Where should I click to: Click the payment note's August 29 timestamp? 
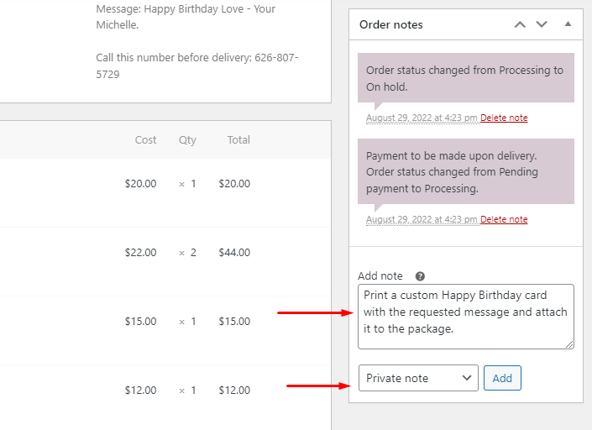click(422, 219)
